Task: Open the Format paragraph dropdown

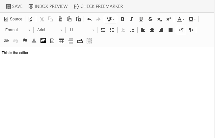Action: 18,30
